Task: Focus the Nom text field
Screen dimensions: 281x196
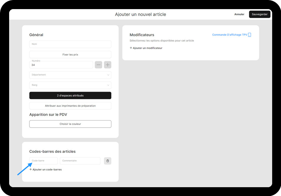Action: (x=70, y=44)
